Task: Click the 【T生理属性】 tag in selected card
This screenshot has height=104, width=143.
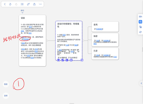Action: [x=62, y=58]
